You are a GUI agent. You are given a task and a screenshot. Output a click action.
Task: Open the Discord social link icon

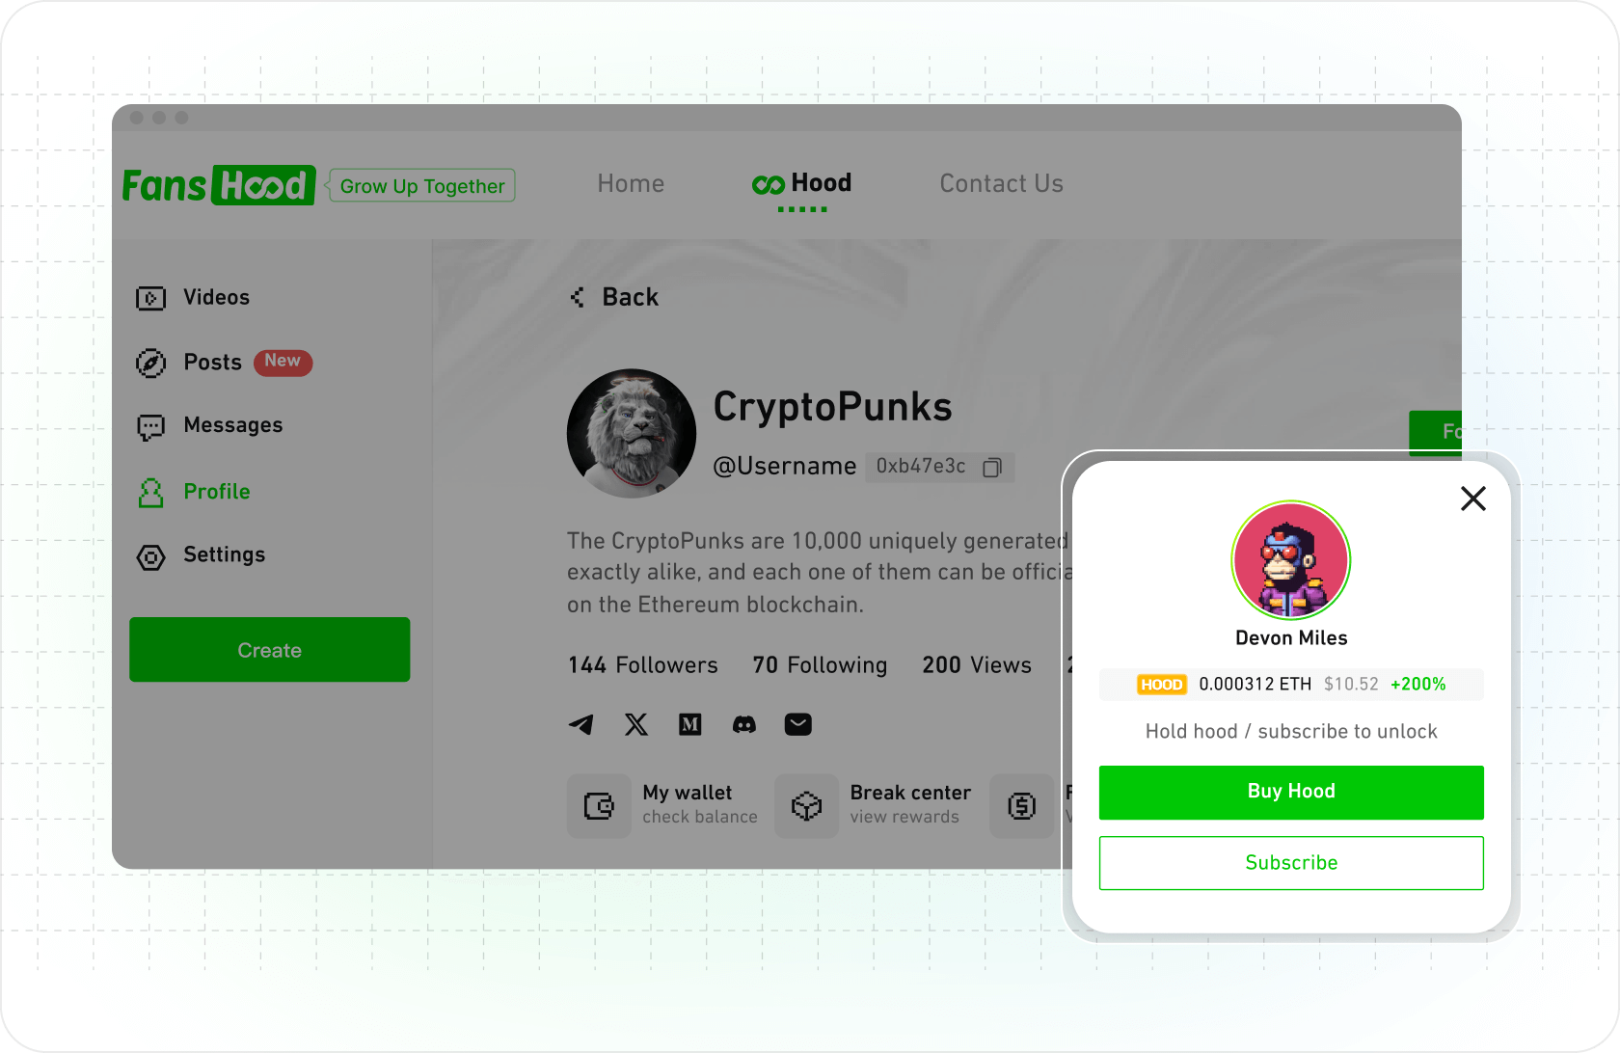pyautogui.click(x=743, y=724)
